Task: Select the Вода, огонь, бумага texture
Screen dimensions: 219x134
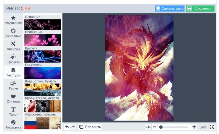Action: point(43,90)
